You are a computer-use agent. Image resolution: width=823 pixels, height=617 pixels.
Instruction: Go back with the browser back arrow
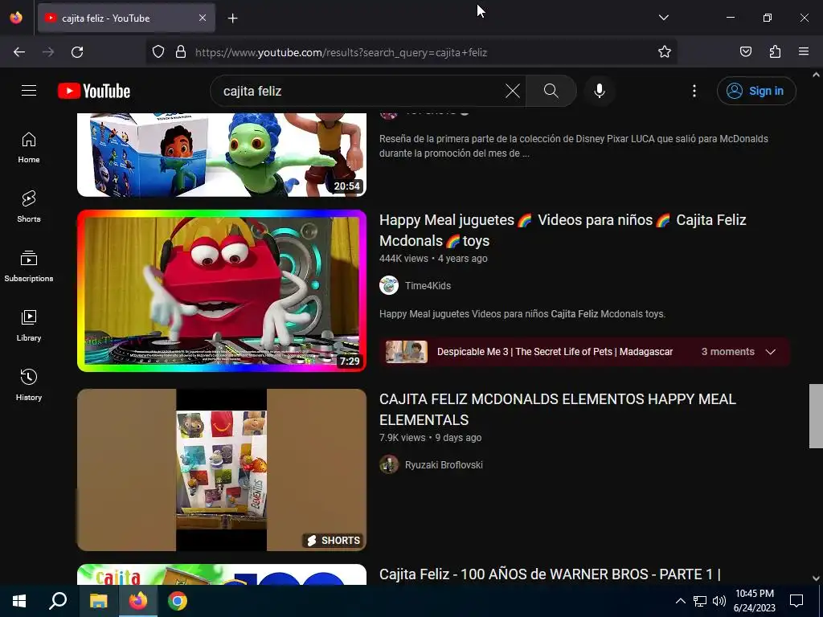(x=19, y=52)
